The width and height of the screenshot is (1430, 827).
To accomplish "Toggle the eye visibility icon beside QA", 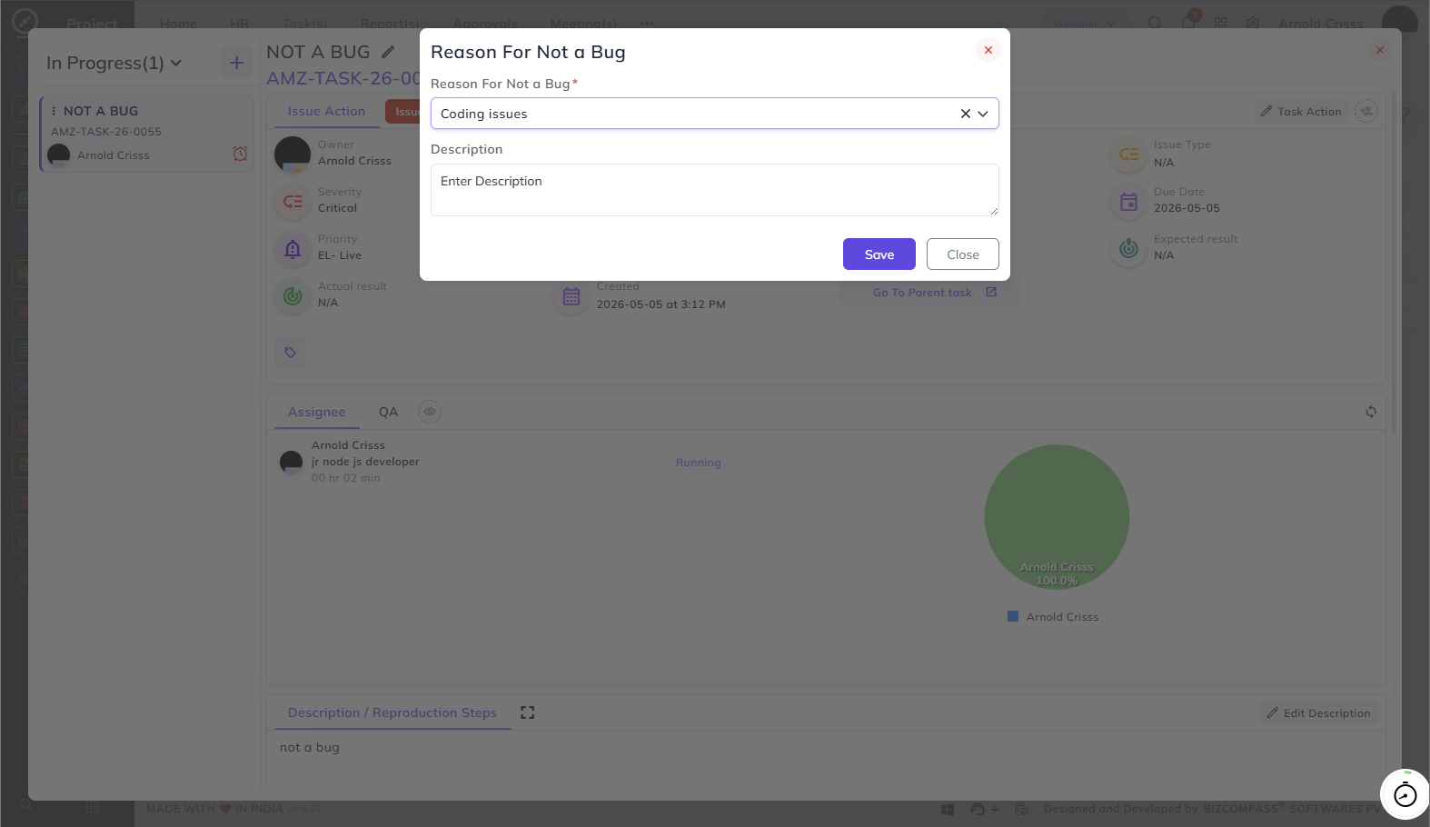I will point(430,412).
